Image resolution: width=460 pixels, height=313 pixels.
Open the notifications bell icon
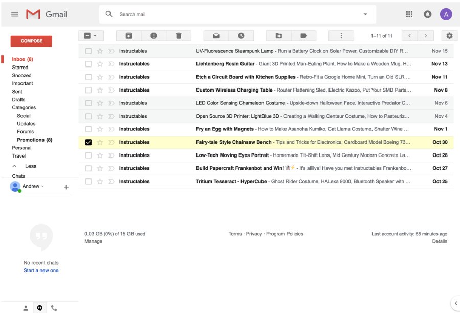click(x=427, y=14)
